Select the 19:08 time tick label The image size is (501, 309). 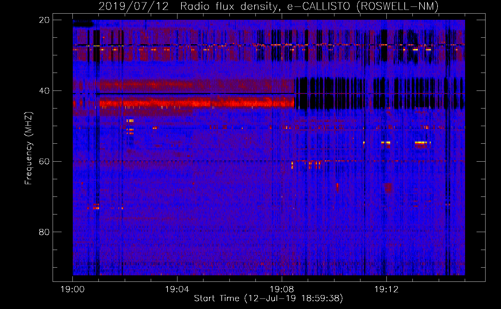click(x=282, y=290)
